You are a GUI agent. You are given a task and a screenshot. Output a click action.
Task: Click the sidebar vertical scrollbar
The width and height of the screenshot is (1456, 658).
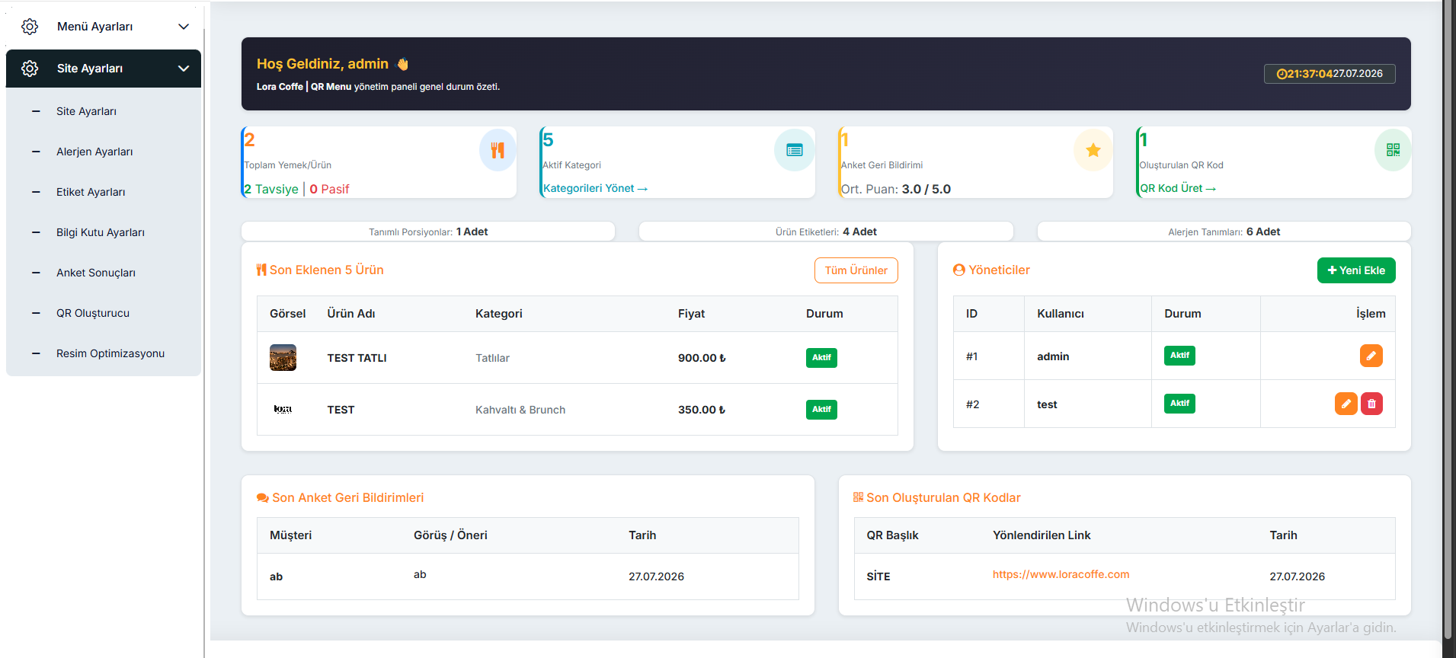click(204, 343)
